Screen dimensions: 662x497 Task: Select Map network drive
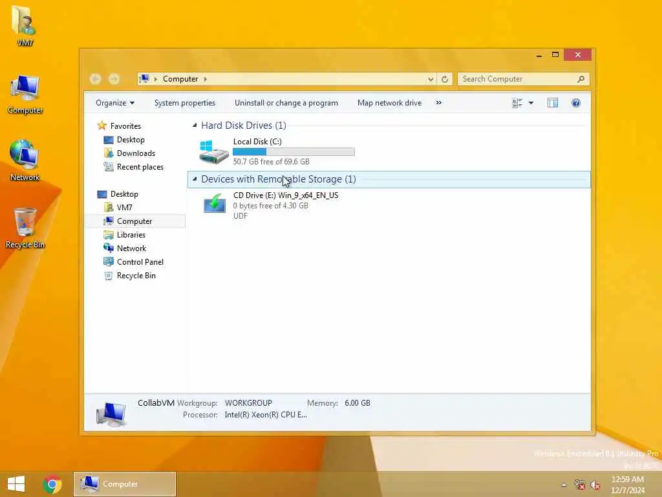click(389, 103)
